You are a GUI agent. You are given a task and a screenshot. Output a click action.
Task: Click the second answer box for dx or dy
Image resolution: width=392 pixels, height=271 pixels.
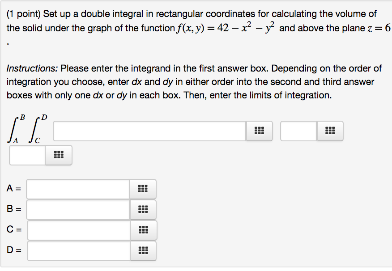click(298, 131)
